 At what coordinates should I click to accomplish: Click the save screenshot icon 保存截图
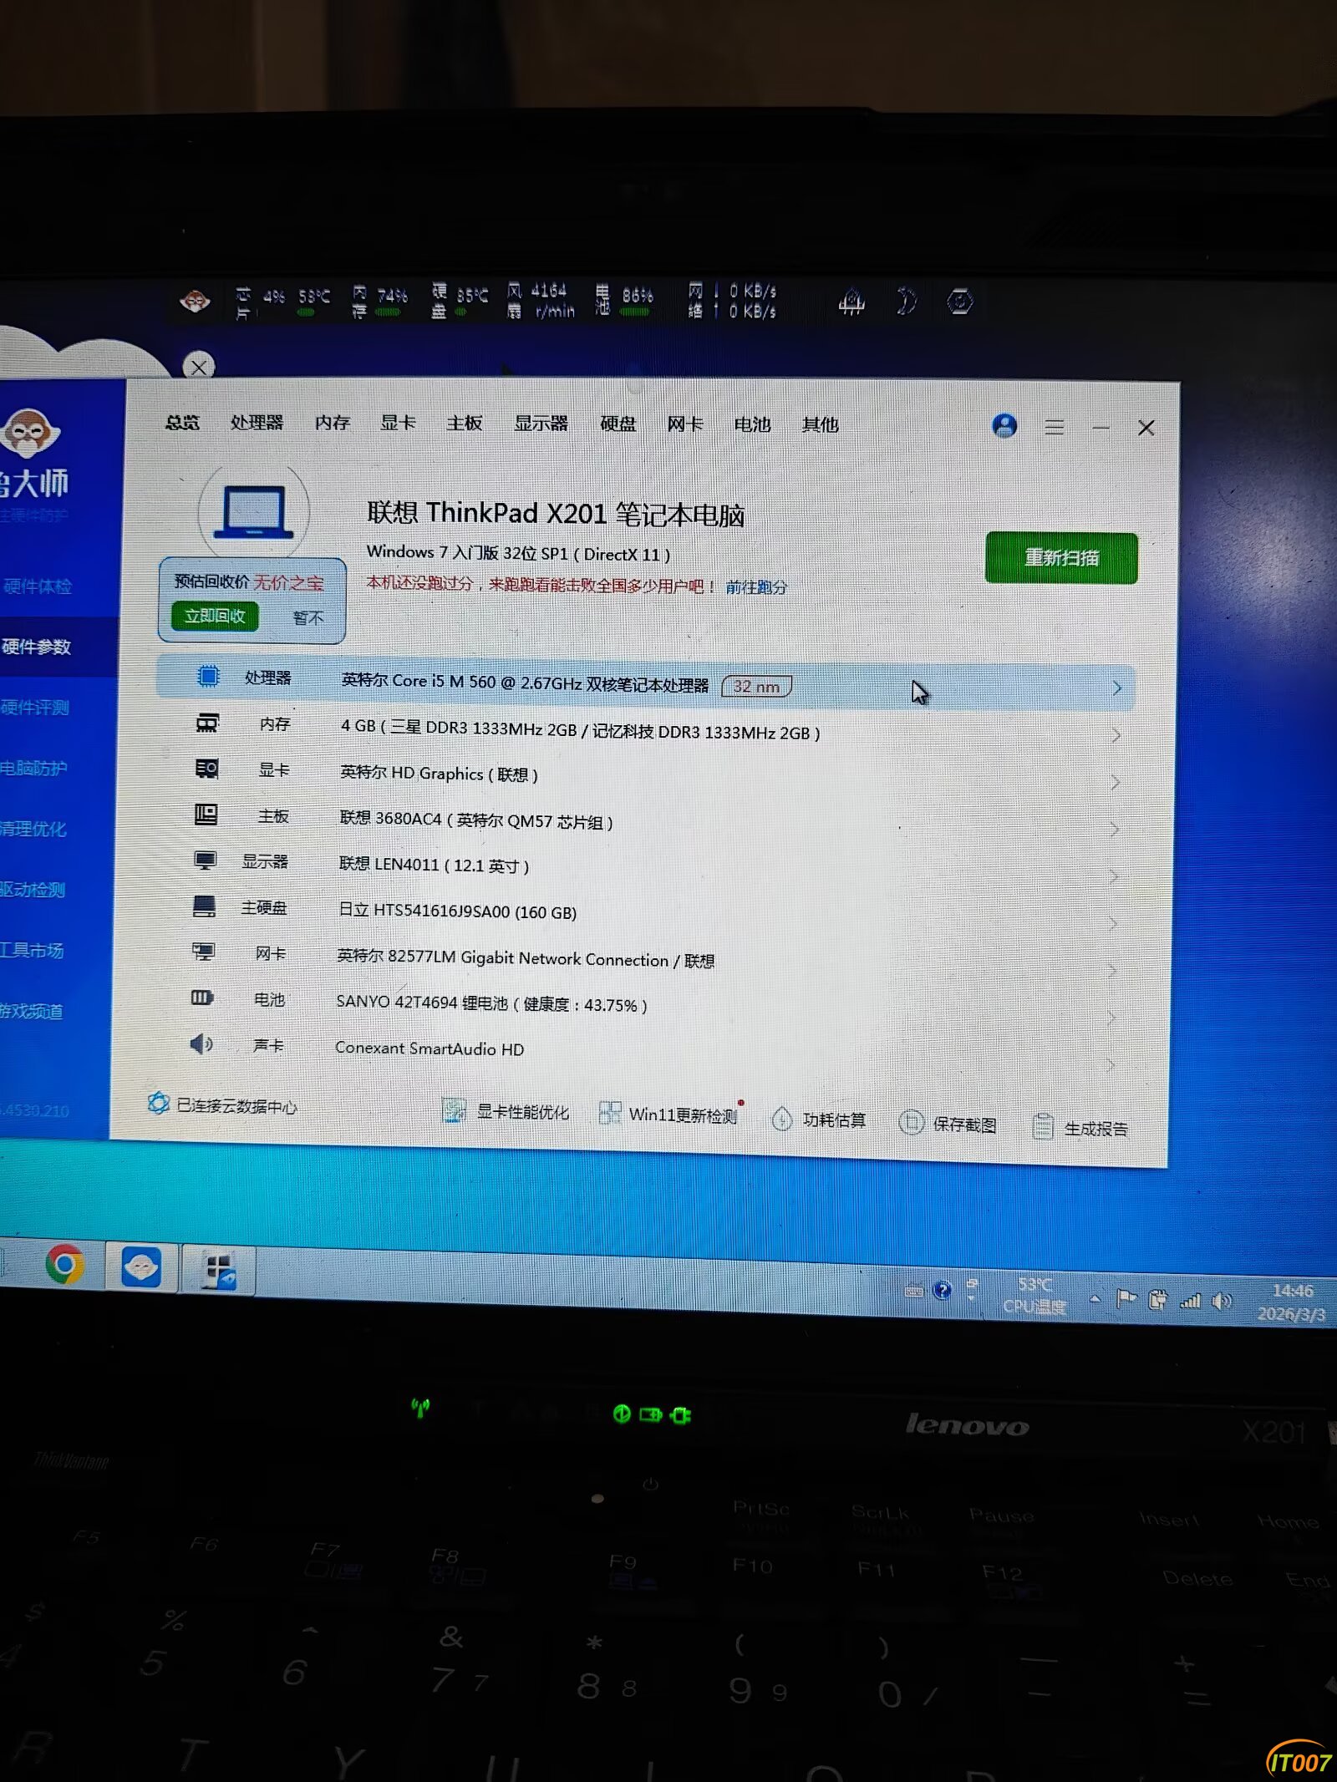[910, 1122]
